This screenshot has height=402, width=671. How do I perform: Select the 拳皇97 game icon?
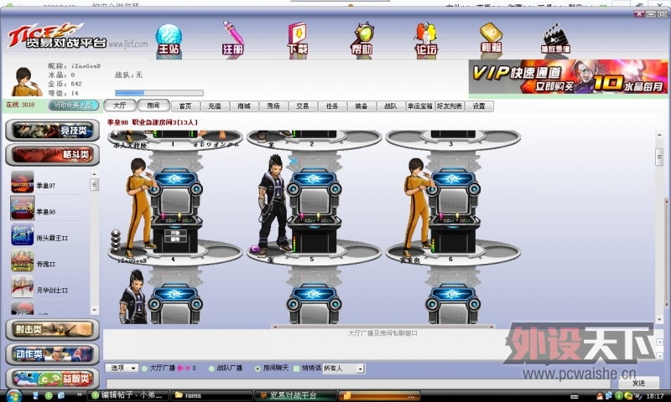[x=23, y=183]
